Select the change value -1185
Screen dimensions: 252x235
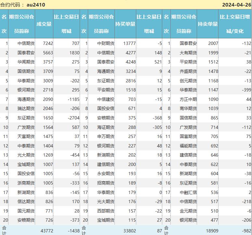pyautogui.click(x=73, y=99)
